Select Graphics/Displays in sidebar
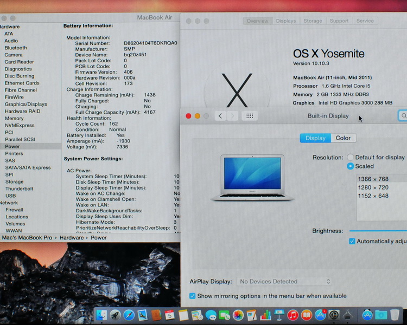The image size is (407, 325). point(26,104)
